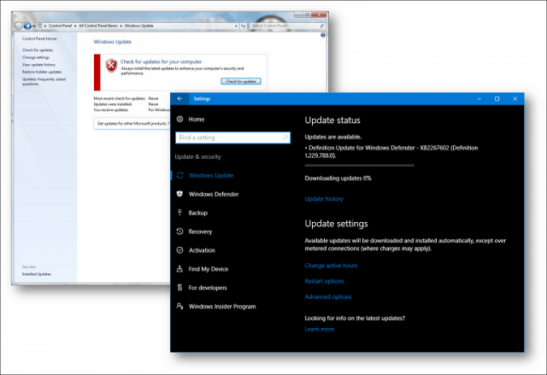Click Windows Update breadcrumb in address bar

tap(138, 26)
